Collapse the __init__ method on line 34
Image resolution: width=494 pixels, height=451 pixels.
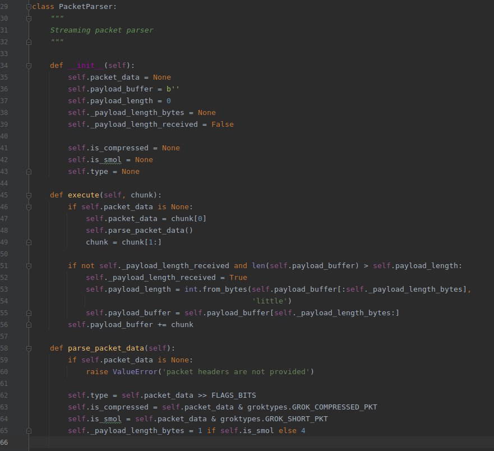click(x=29, y=66)
